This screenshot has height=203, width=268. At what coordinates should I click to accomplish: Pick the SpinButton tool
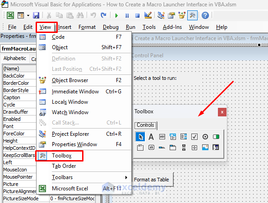(x=194, y=148)
